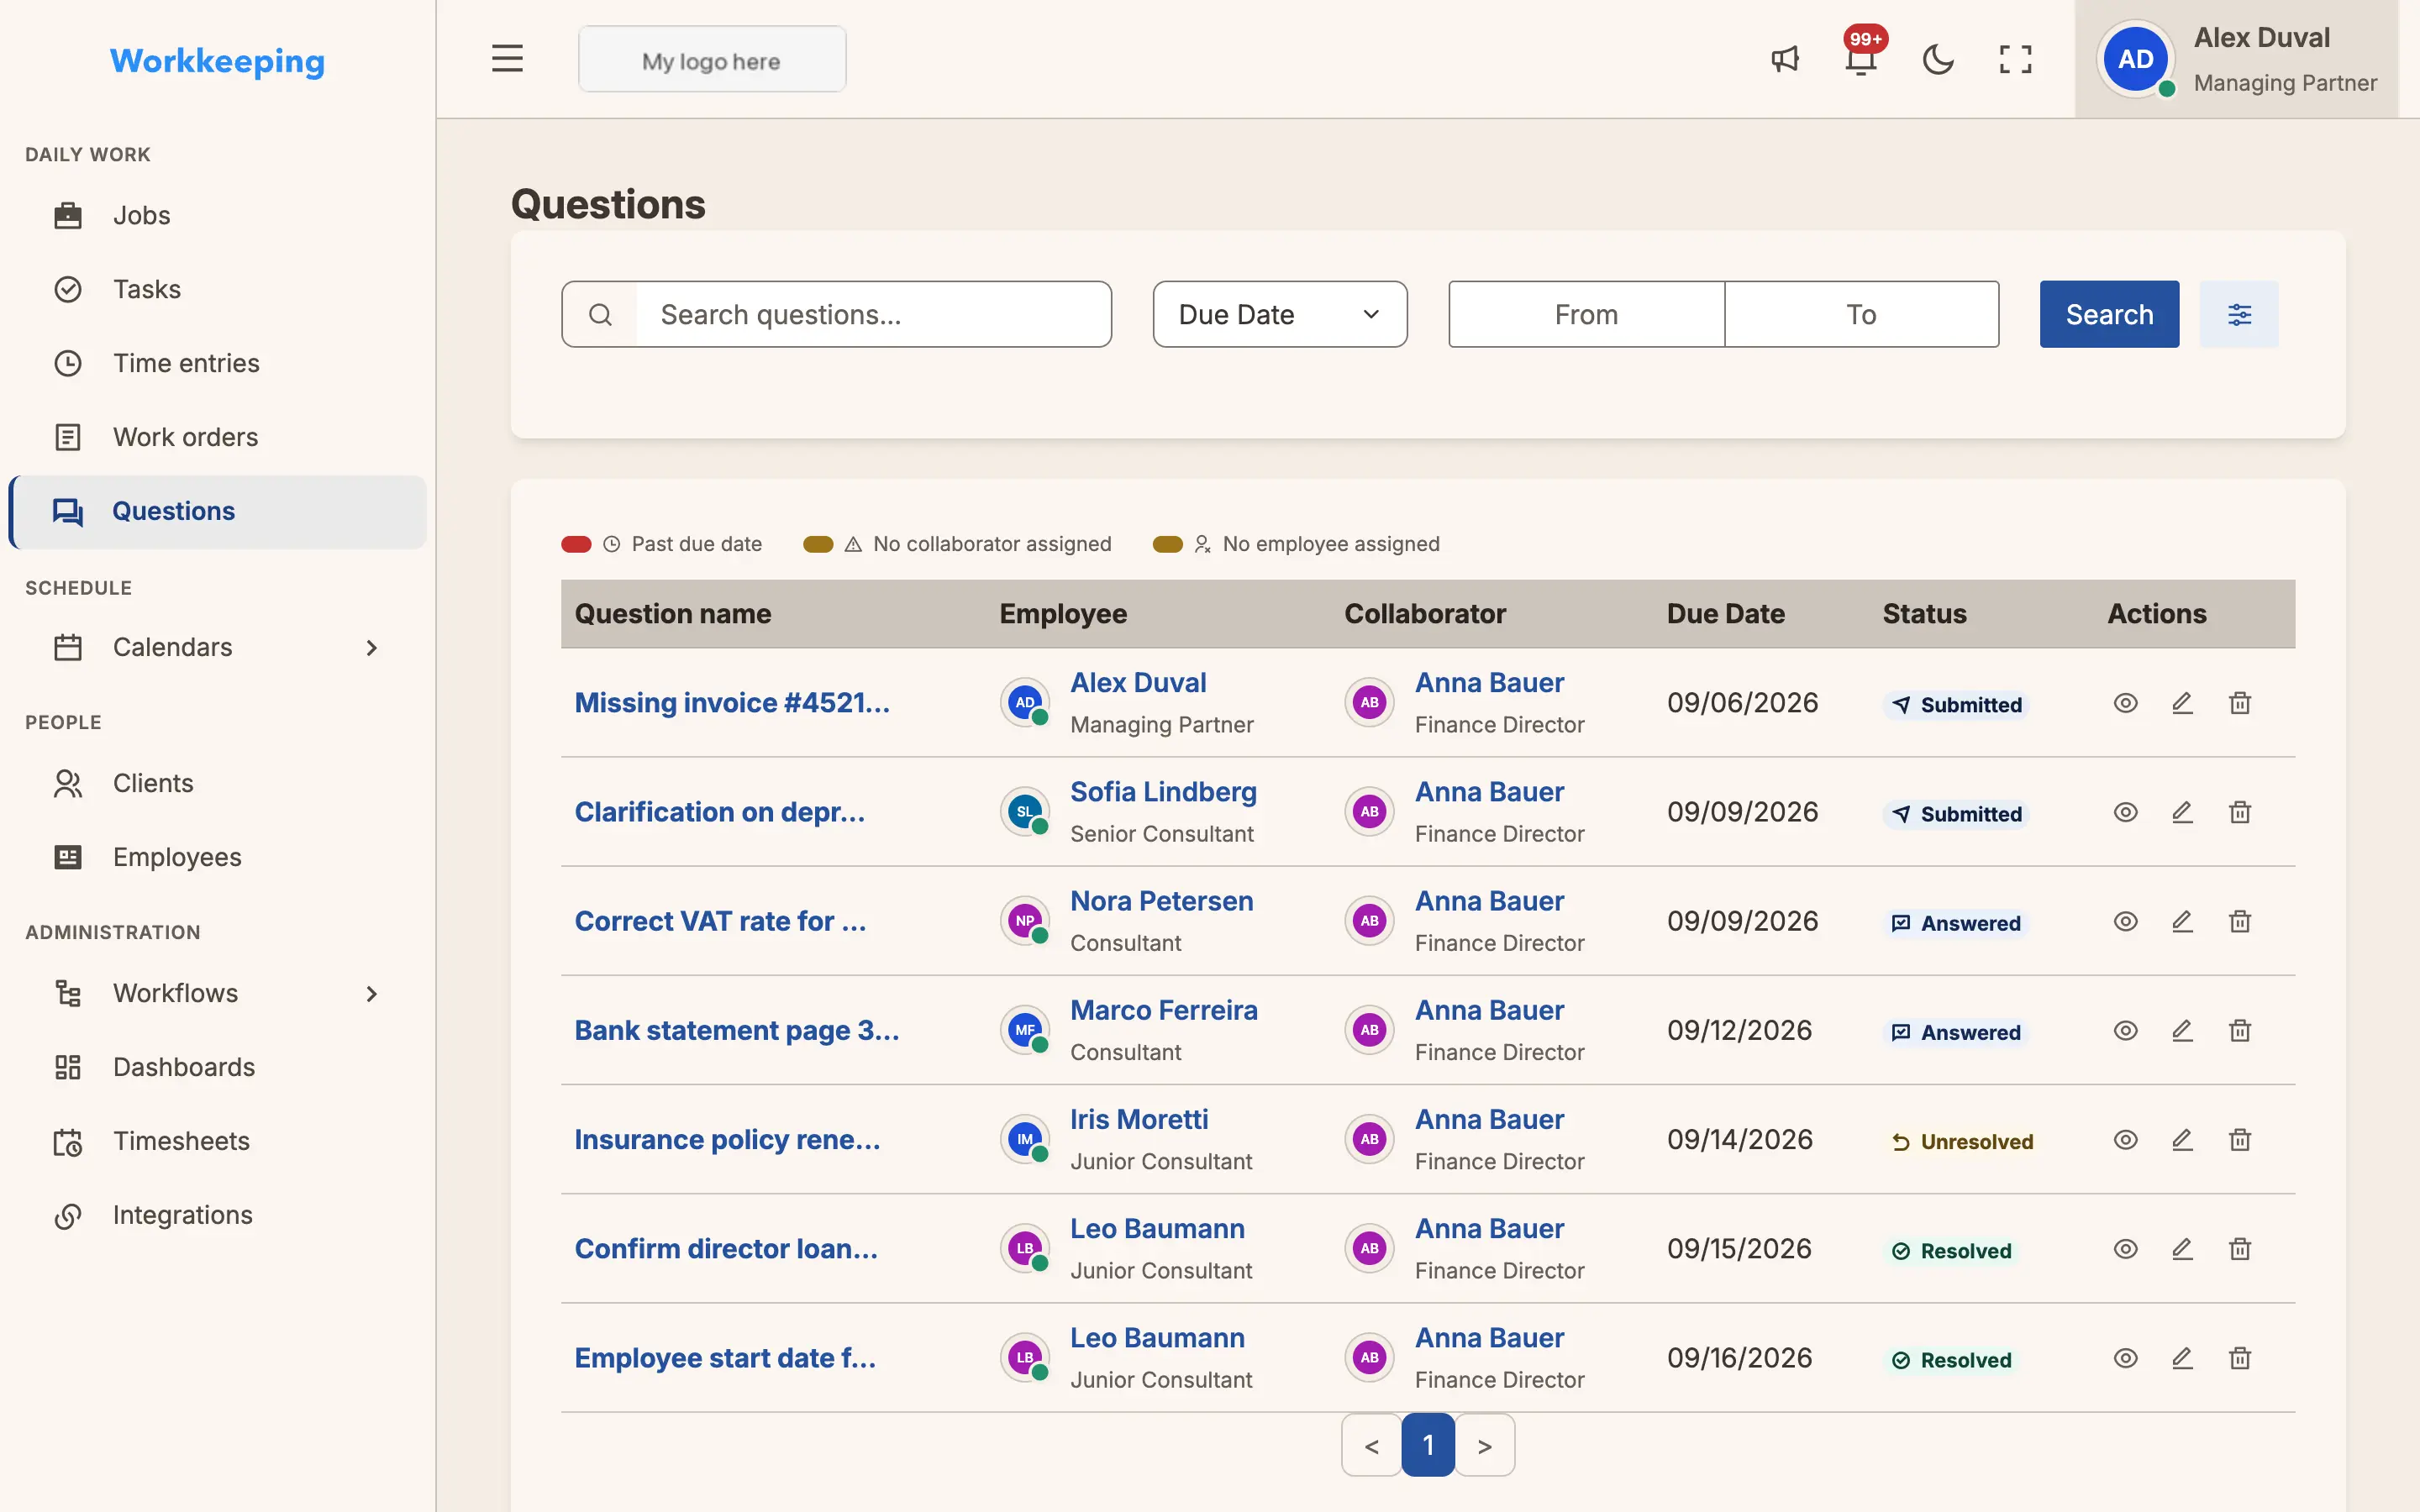Click the blue Search button
The width and height of the screenshot is (2420, 1512).
pyautogui.click(x=2109, y=314)
